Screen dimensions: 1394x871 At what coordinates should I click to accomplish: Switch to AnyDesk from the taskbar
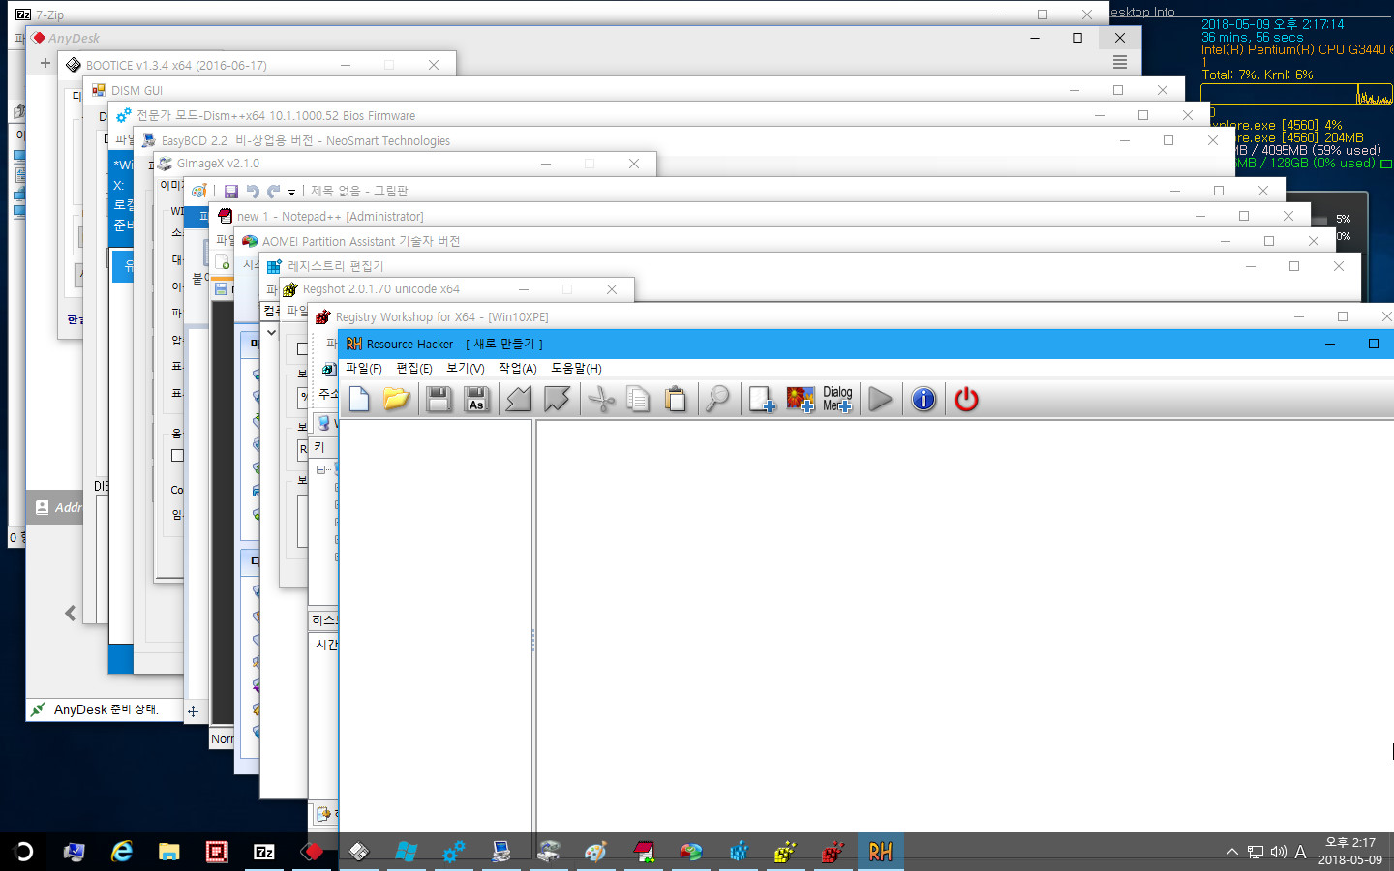coord(312,852)
